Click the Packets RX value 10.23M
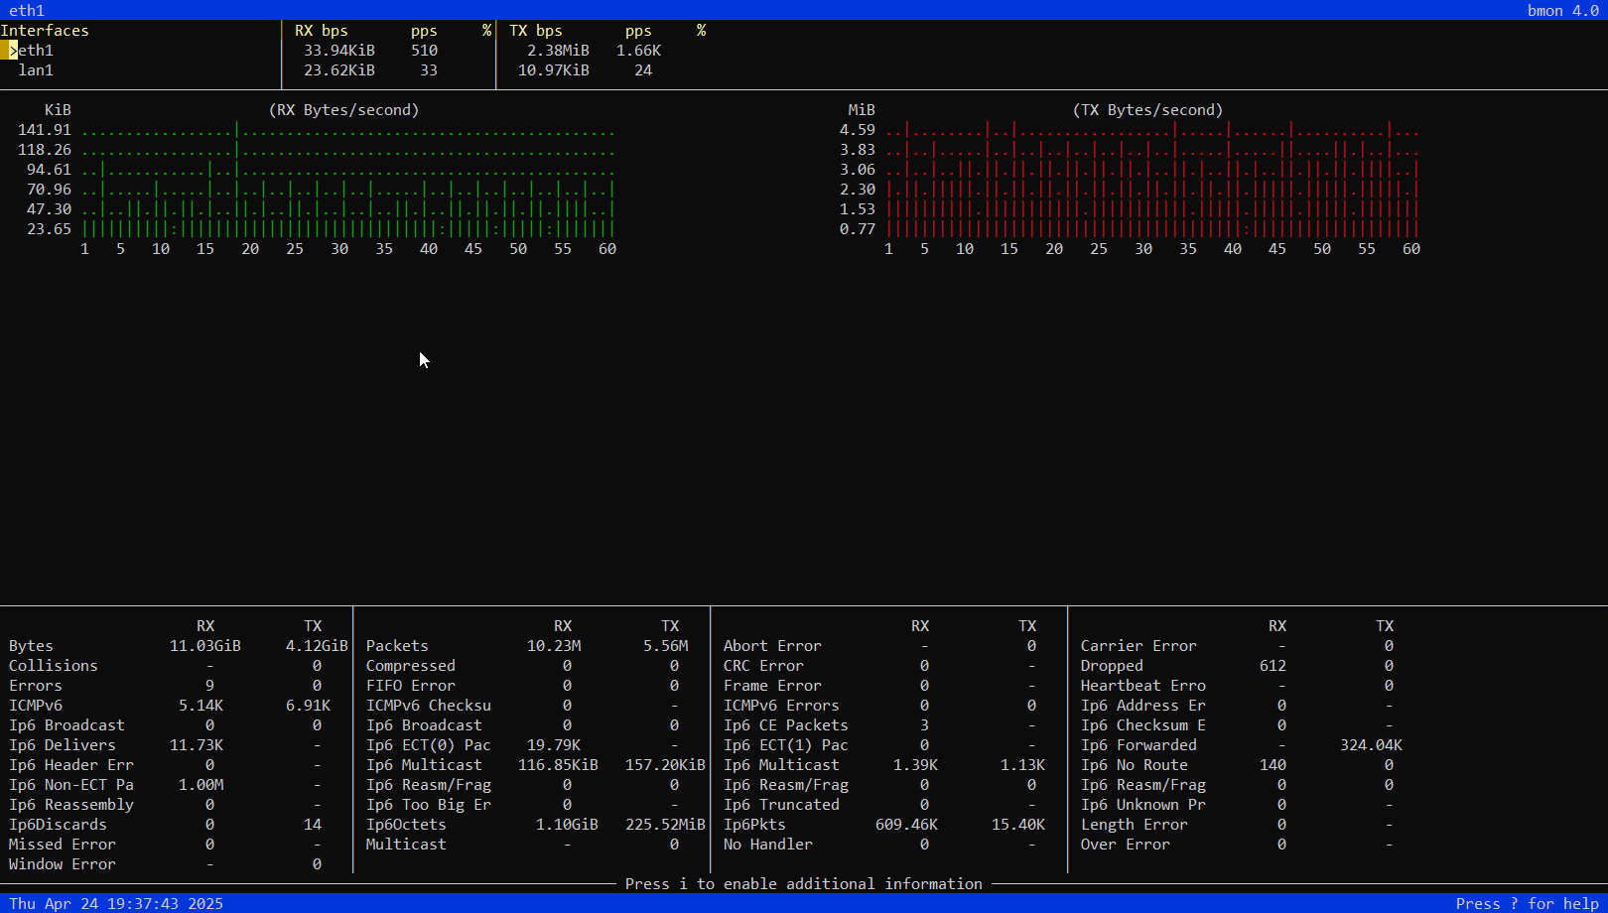1608x913 pixels. [554, 646]
